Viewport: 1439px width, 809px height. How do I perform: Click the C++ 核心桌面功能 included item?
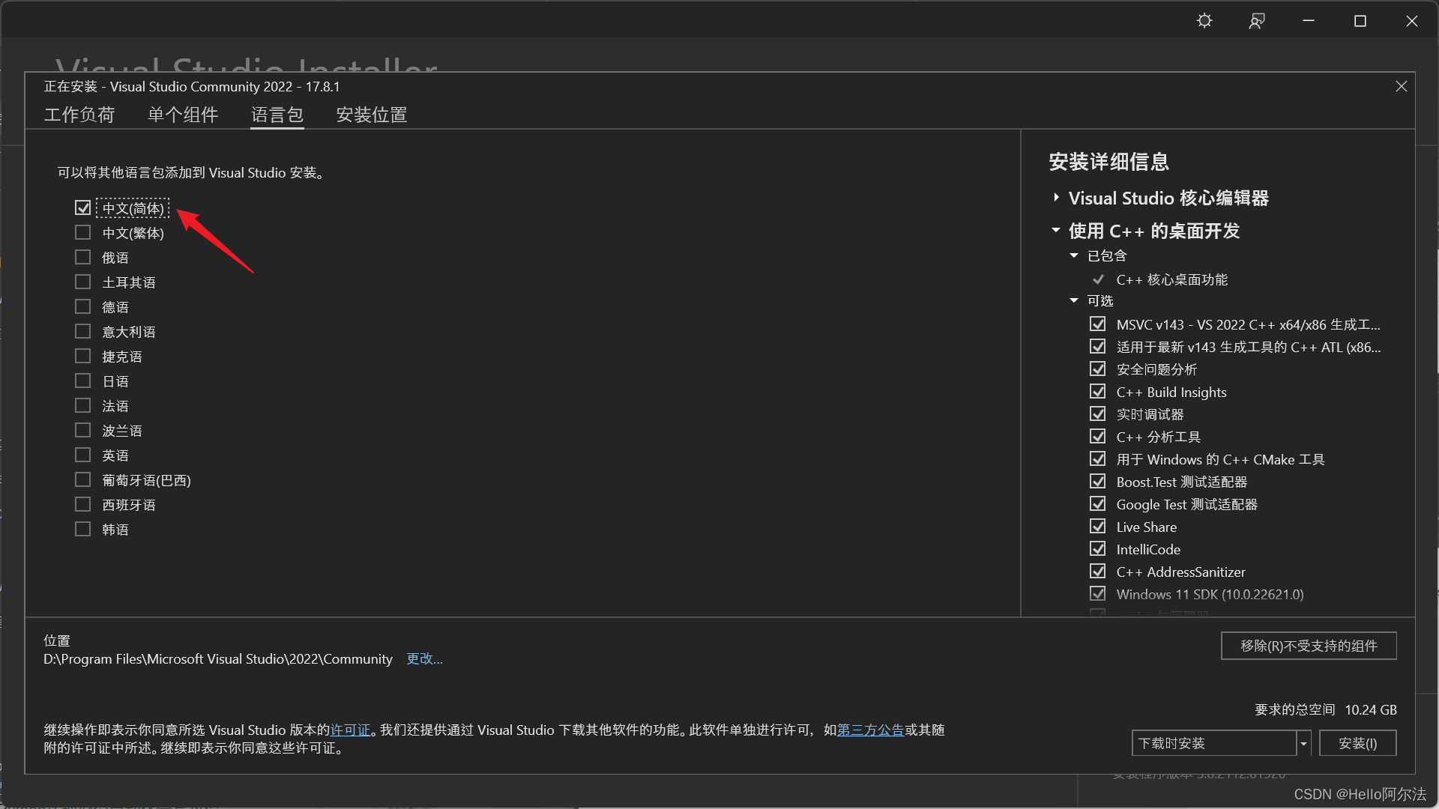click(x=1171, y=279)
